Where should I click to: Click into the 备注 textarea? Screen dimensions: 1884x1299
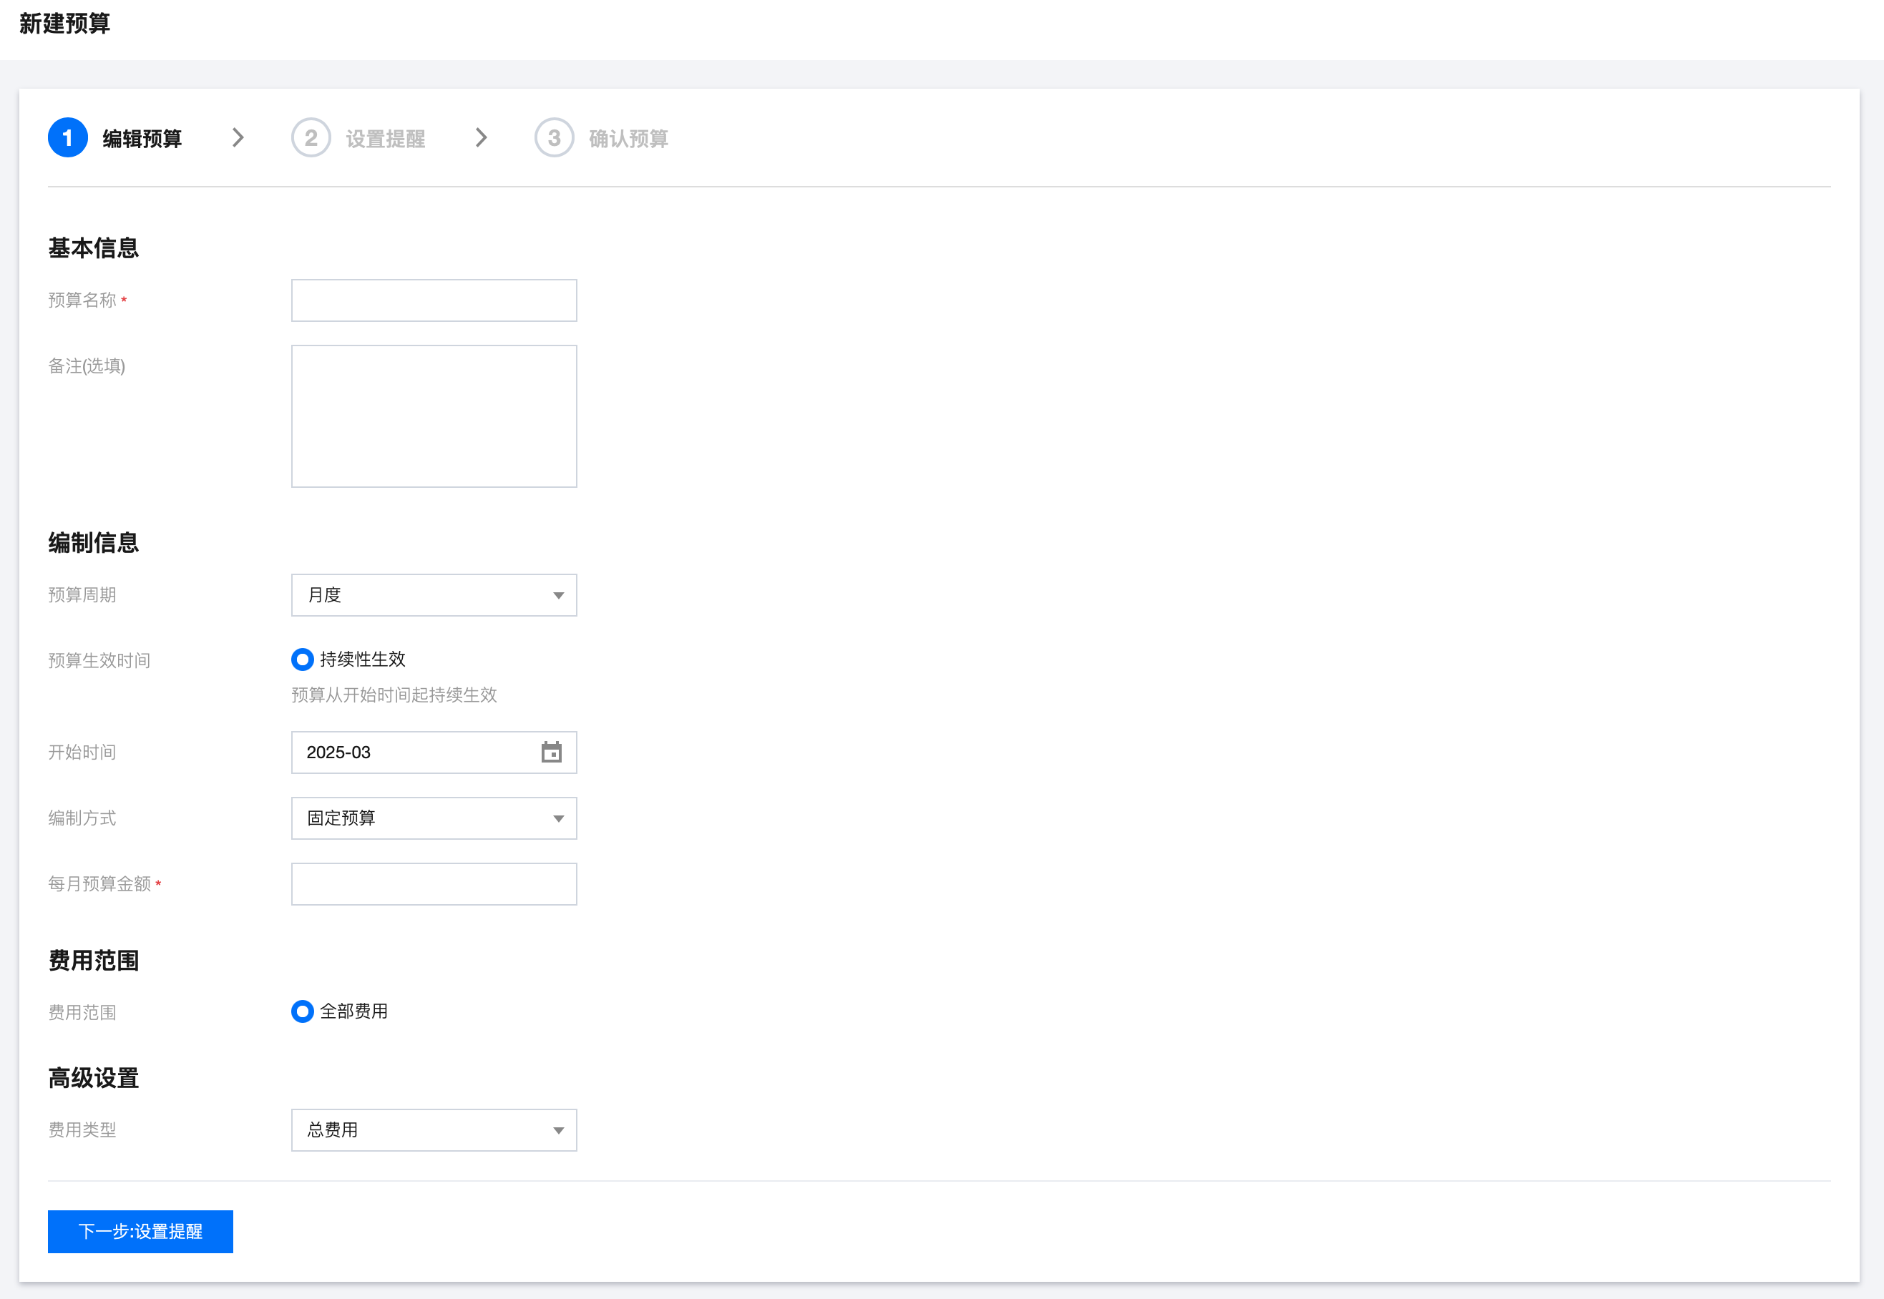pos(434,416)
